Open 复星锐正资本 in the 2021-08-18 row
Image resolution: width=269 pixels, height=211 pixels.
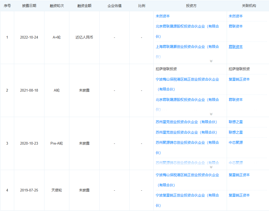pos(239,79)
